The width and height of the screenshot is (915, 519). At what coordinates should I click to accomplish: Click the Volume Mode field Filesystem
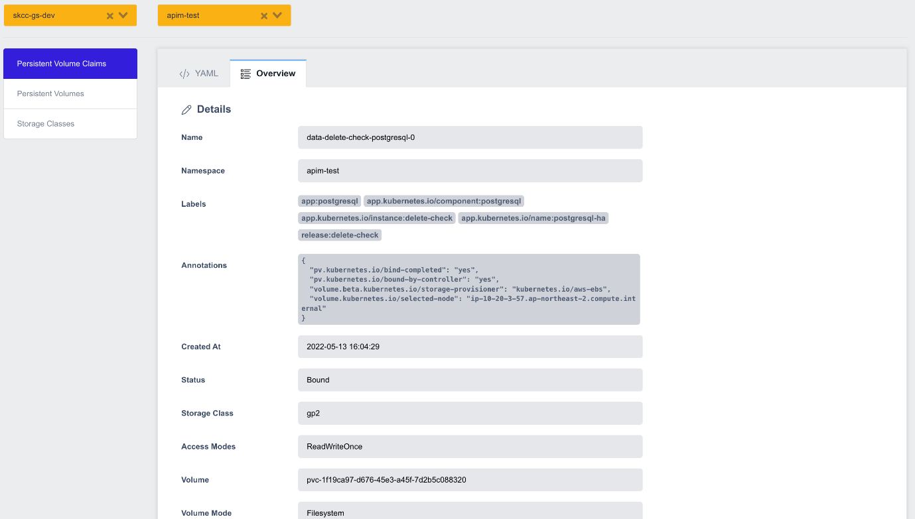(x=470, y=510)
